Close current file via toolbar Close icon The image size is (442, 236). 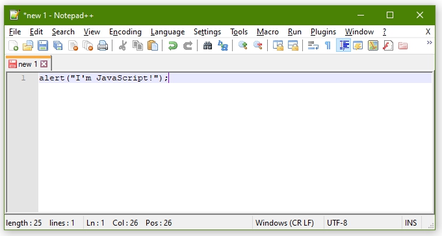pyautogui.click(x=73, y=45)
